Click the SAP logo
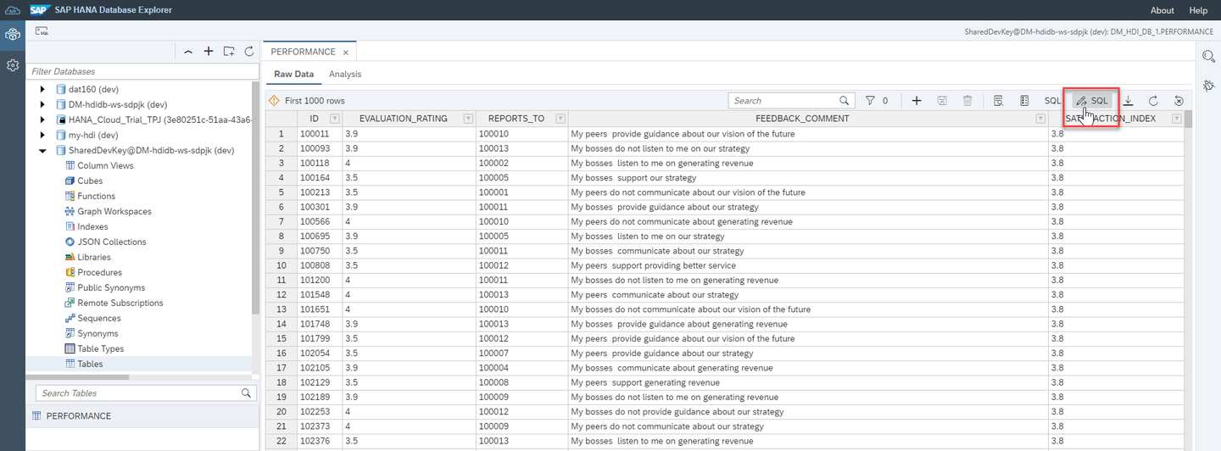This screenshot has height=451, width=1221. click(x=40, y=10)
